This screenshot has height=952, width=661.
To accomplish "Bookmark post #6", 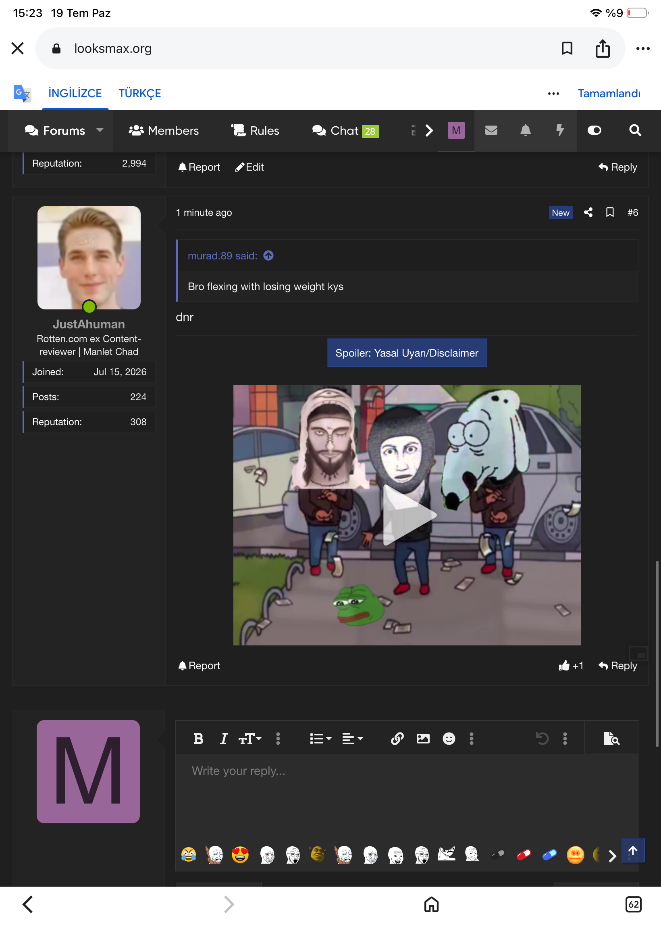I will click(610, 213).
